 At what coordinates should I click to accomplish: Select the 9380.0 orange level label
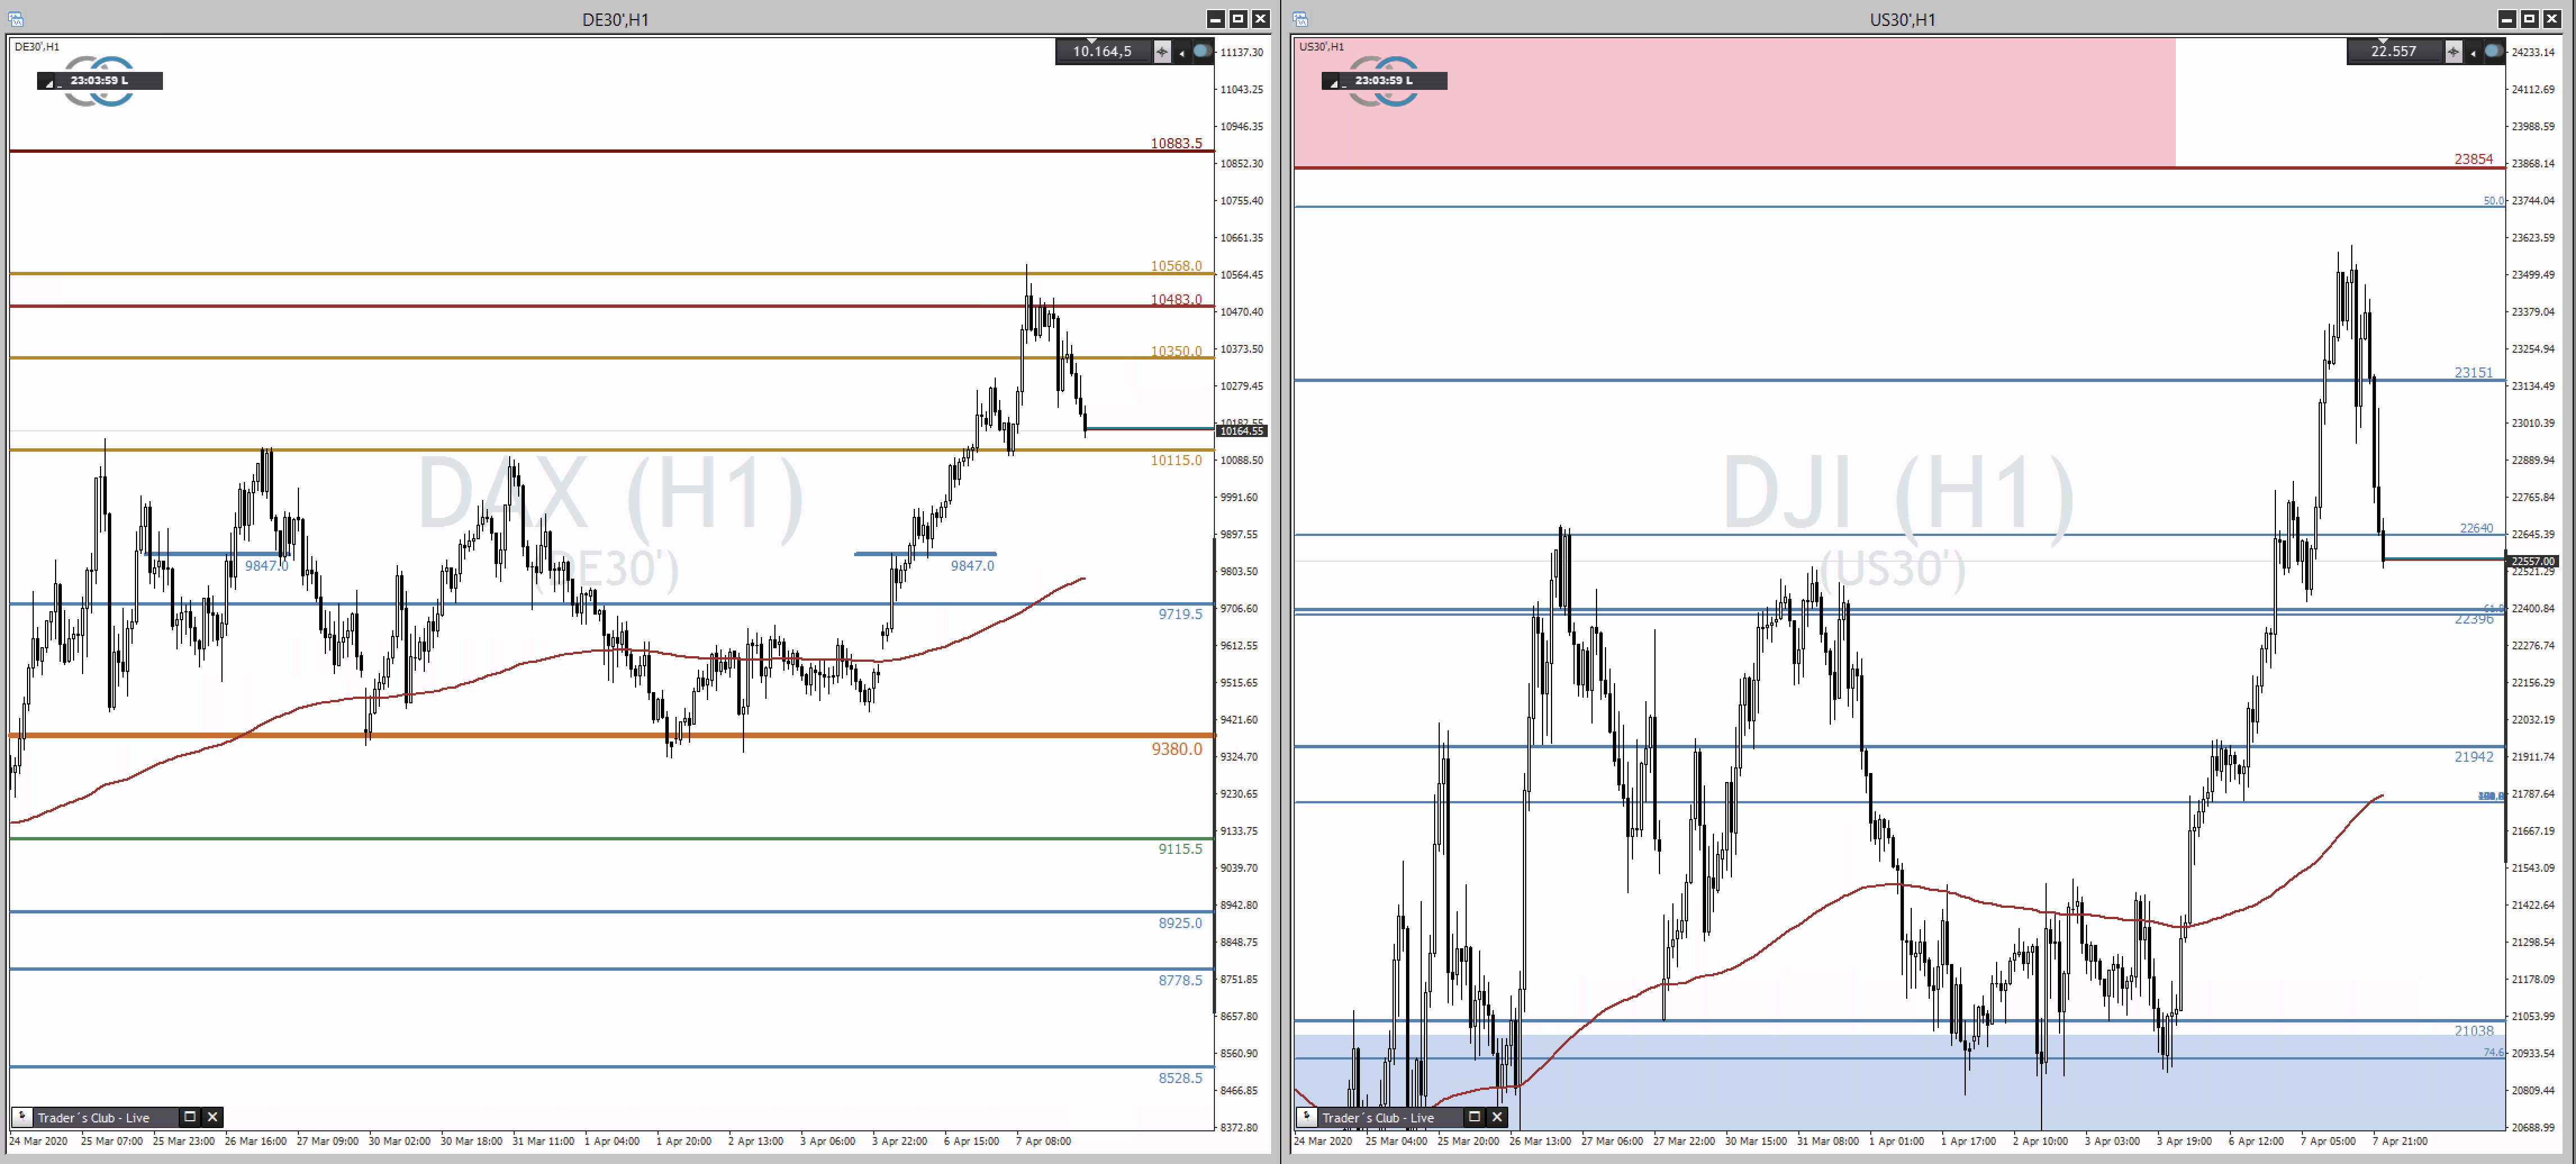[x=1176, y=749]
